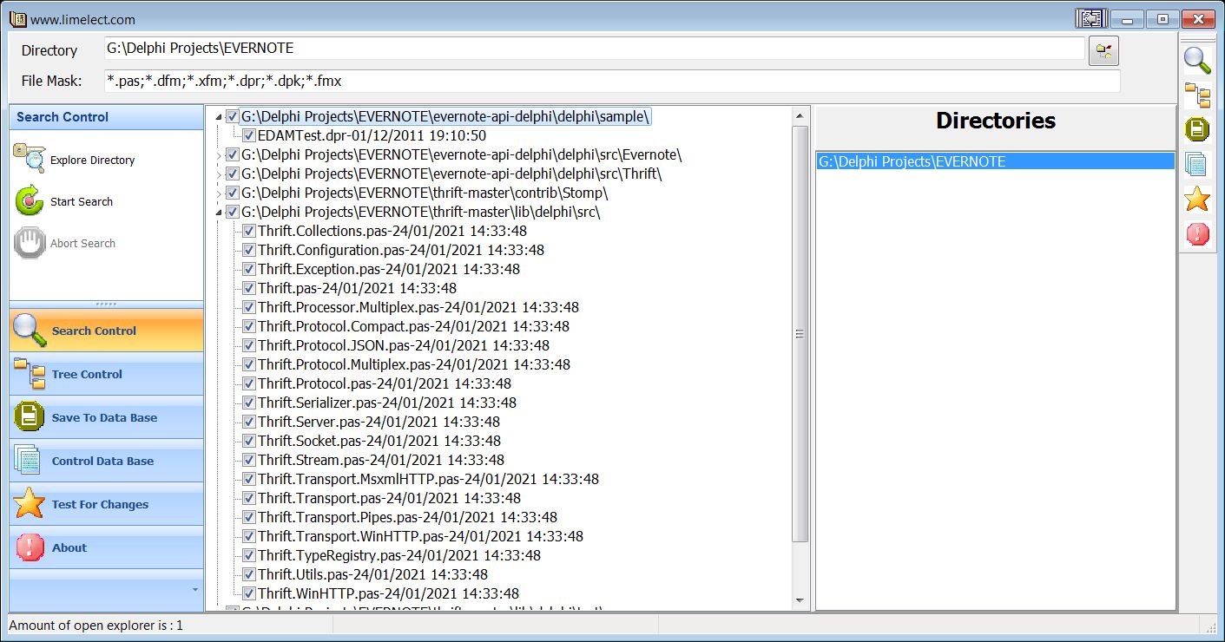
Task: Click into the File Mask input field
Action: [x=611, y=81]
